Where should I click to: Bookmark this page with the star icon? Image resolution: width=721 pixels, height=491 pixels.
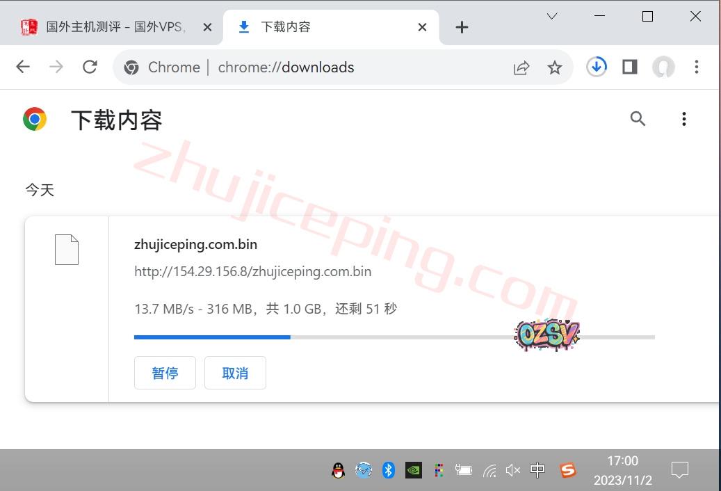pos(554,67)
